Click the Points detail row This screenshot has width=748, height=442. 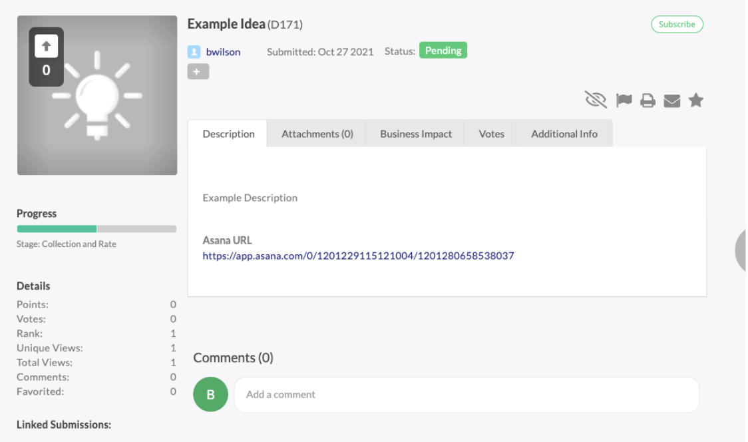(x=96, y=304)
